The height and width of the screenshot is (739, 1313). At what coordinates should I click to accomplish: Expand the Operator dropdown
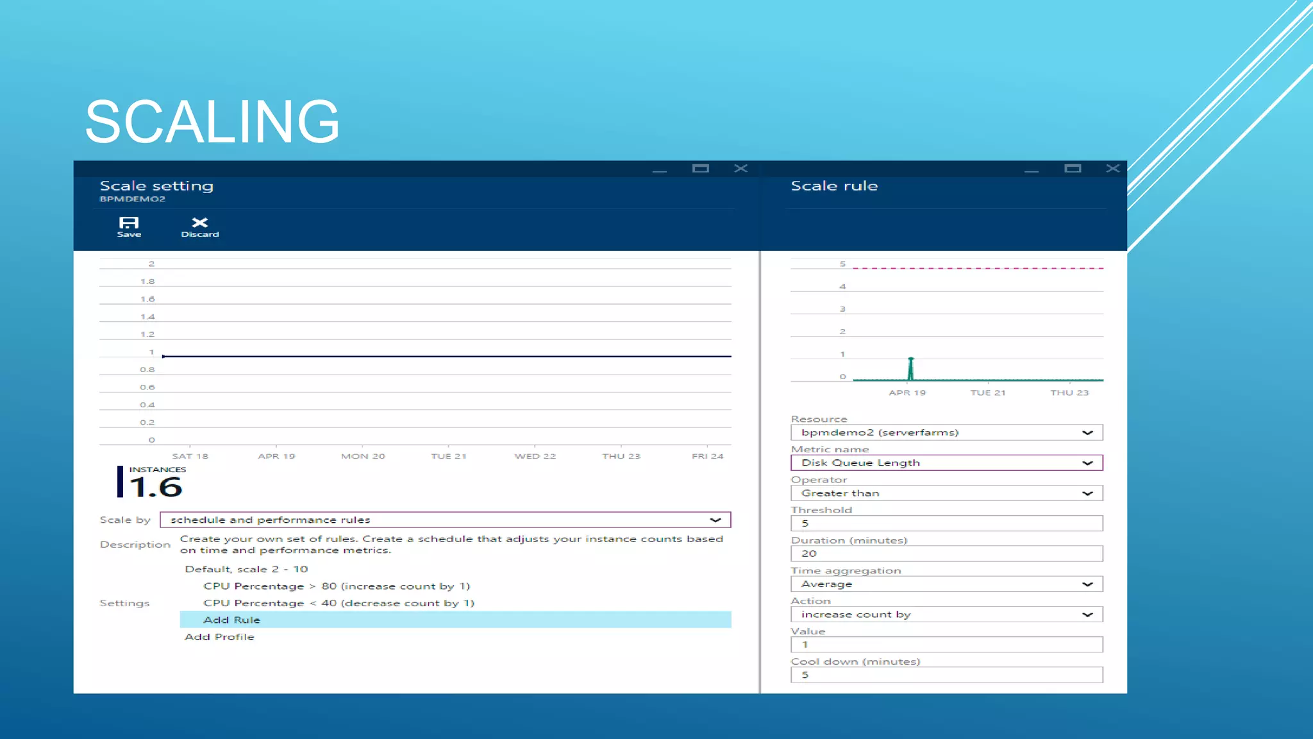click(1087, 493)
